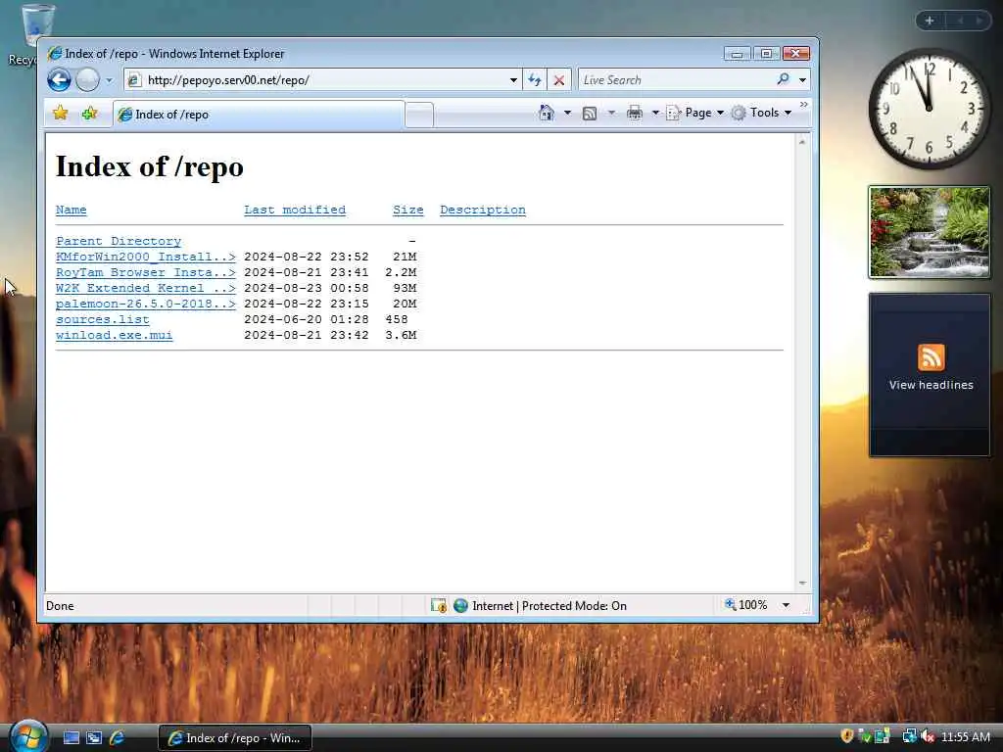This screenshot has width=1003, height=752.
Task: Click the sidebar slideshow waterfall picture
Action: point(930,232)
